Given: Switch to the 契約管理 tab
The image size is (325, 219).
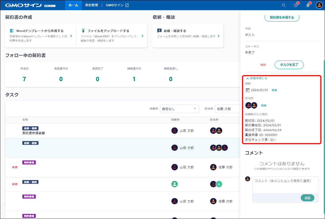Looking at the screenshot, I should click(91, 5).
